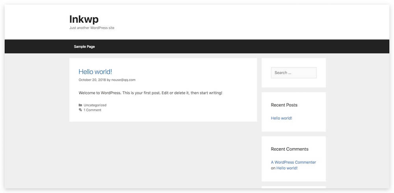394x193 pixels.
Task: Click the comments bubble icon in post footer
Action: 80,110
